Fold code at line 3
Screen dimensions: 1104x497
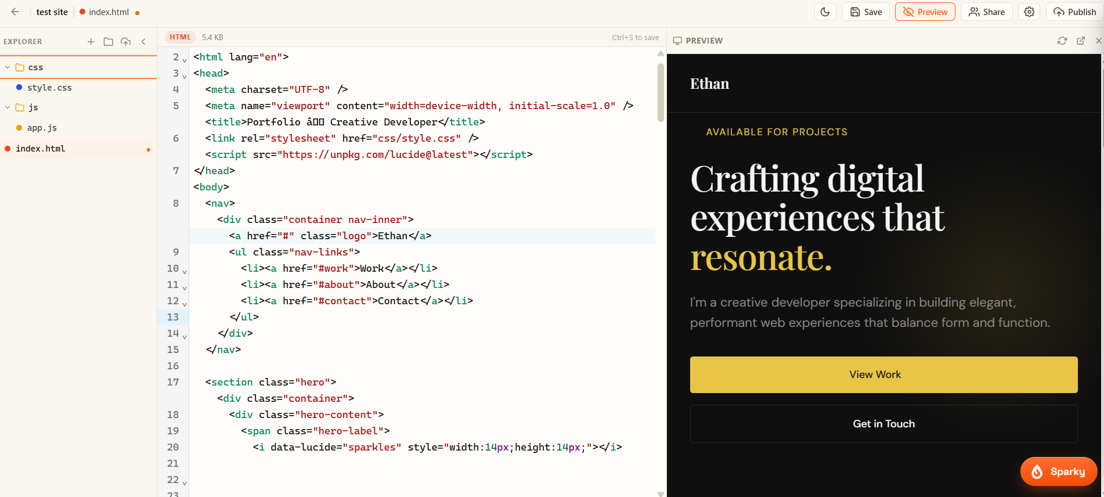185,76
